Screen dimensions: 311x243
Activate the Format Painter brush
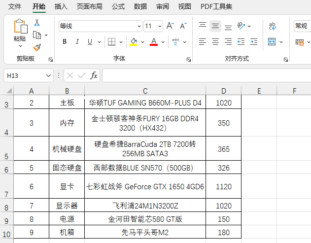click(x=37, y=47)
